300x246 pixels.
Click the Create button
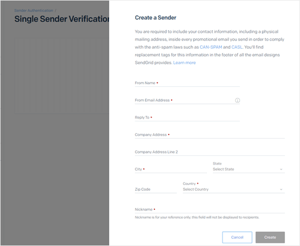click(x=270, y=237)
